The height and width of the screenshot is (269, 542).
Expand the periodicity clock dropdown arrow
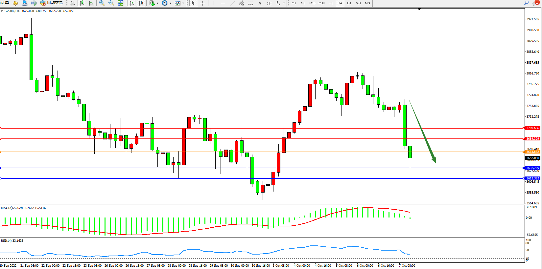coord(170,3)
